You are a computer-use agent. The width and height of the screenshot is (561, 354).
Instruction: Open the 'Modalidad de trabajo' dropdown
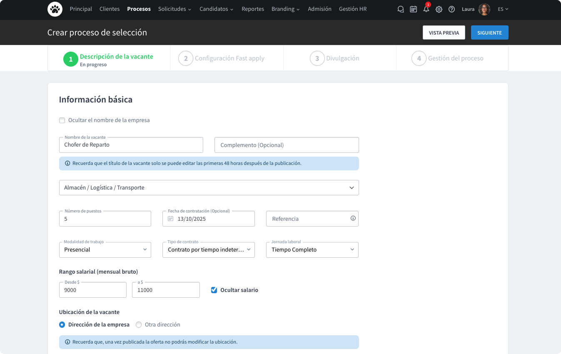coord(105,250)
